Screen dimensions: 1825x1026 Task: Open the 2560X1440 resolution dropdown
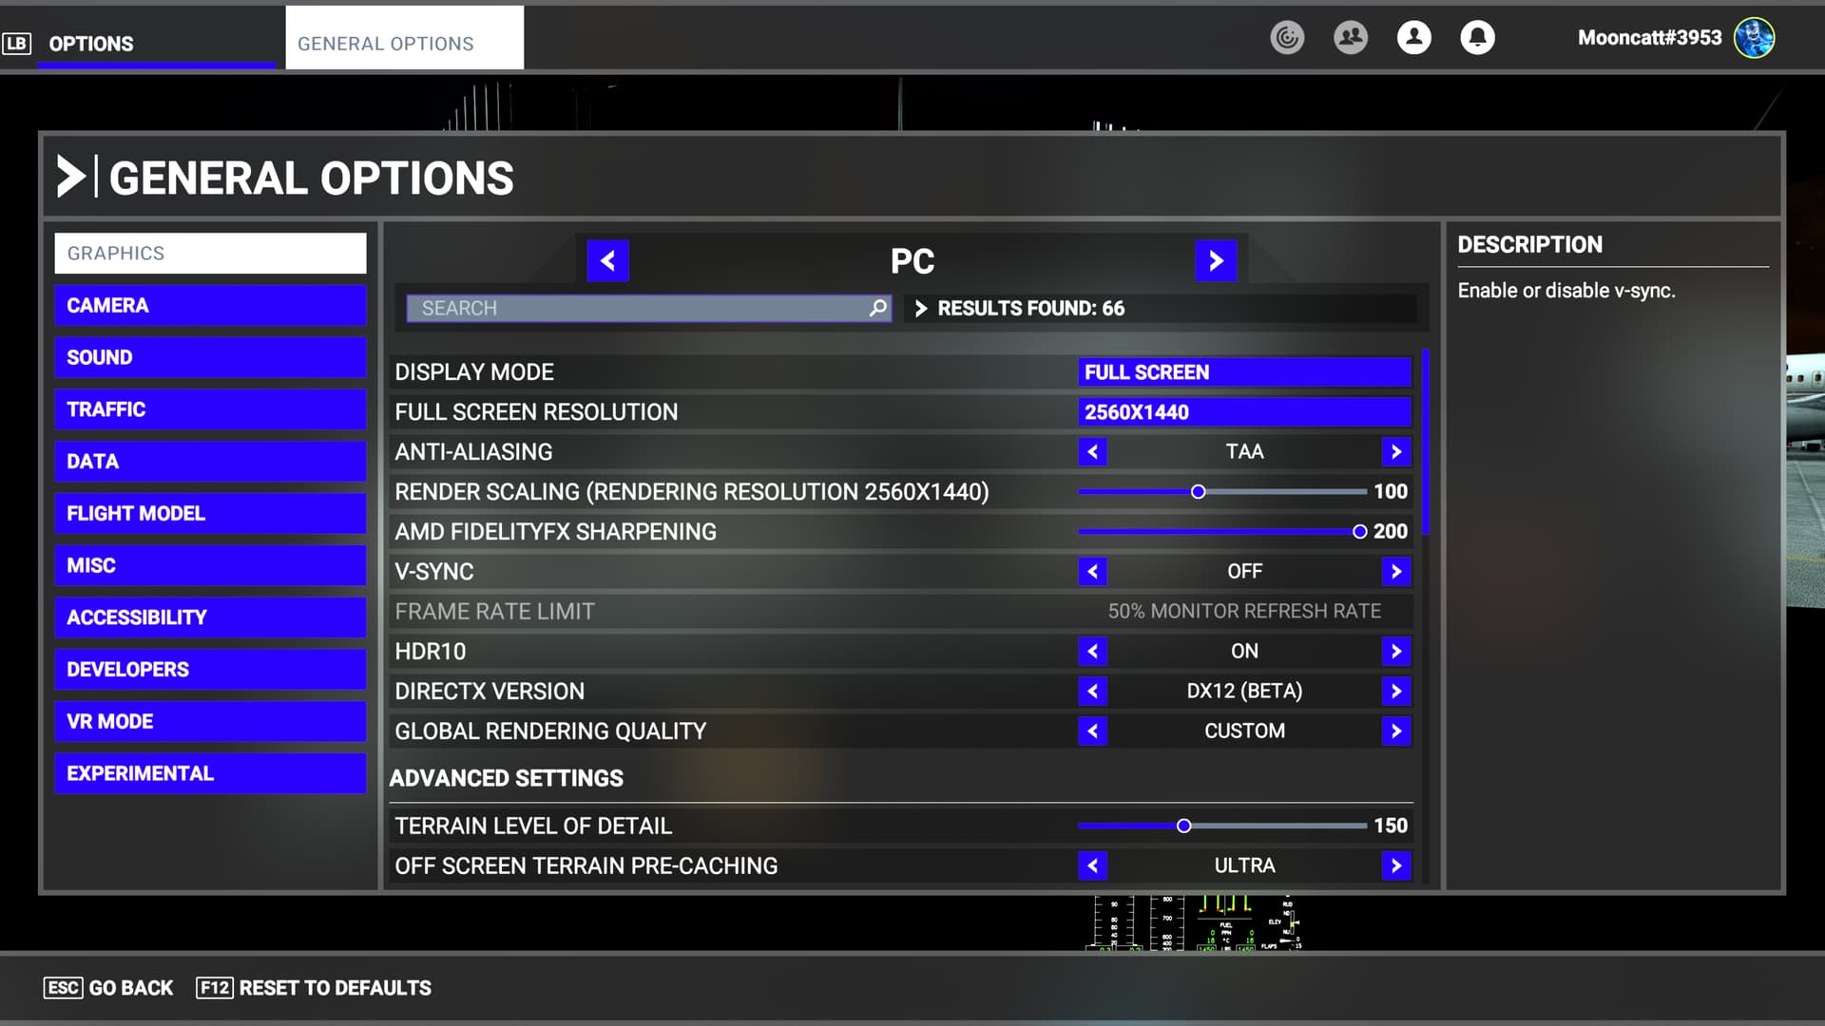[1243, 411]
